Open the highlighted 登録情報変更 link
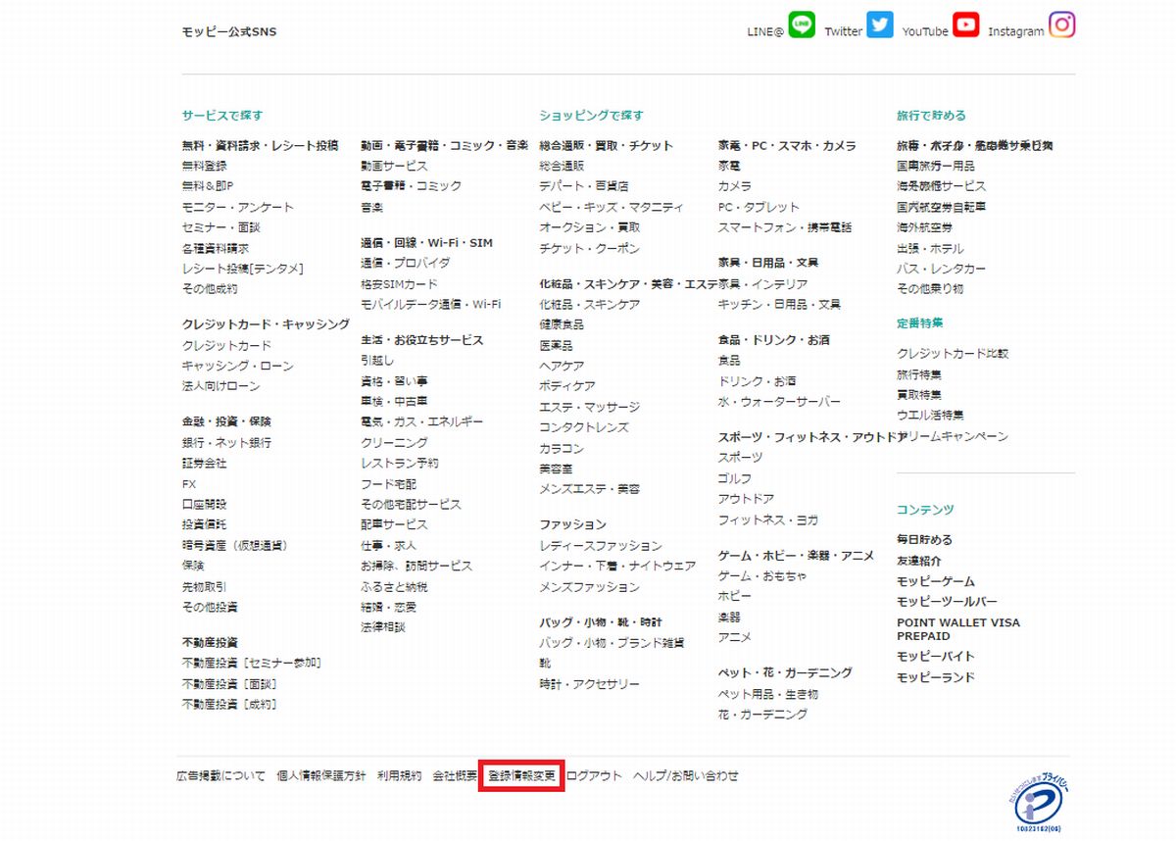This screenshot has width=1176, height=841. click(x=519, y=774)
